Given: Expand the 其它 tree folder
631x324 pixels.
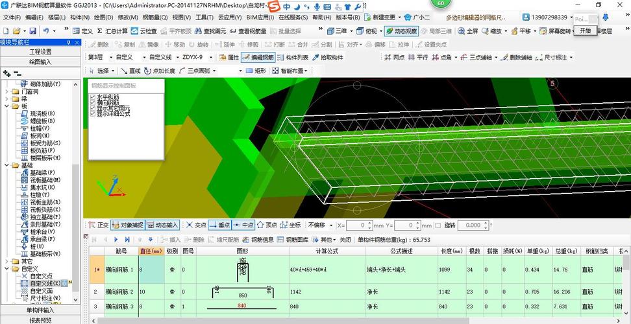Looking at the screenshot, I should pyautogui.click(x=7, y=261).
